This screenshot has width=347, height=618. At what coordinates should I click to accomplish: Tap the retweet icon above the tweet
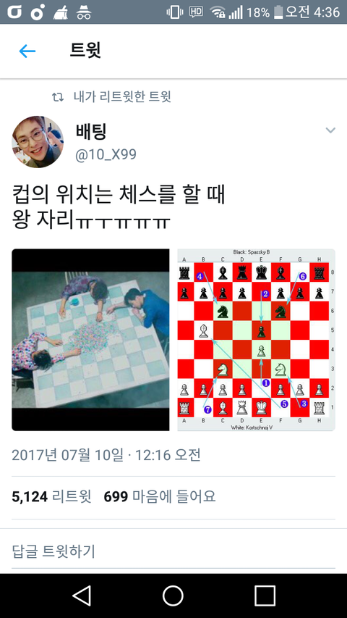58,97
